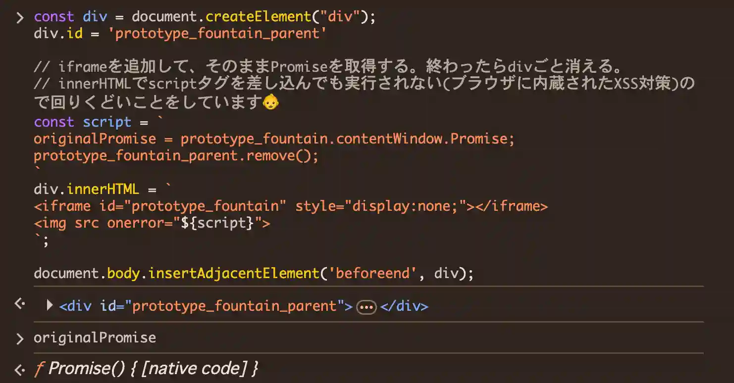
Task: Click the createElement method in first line
Action: pyautogui.click(x=258, y=17)
